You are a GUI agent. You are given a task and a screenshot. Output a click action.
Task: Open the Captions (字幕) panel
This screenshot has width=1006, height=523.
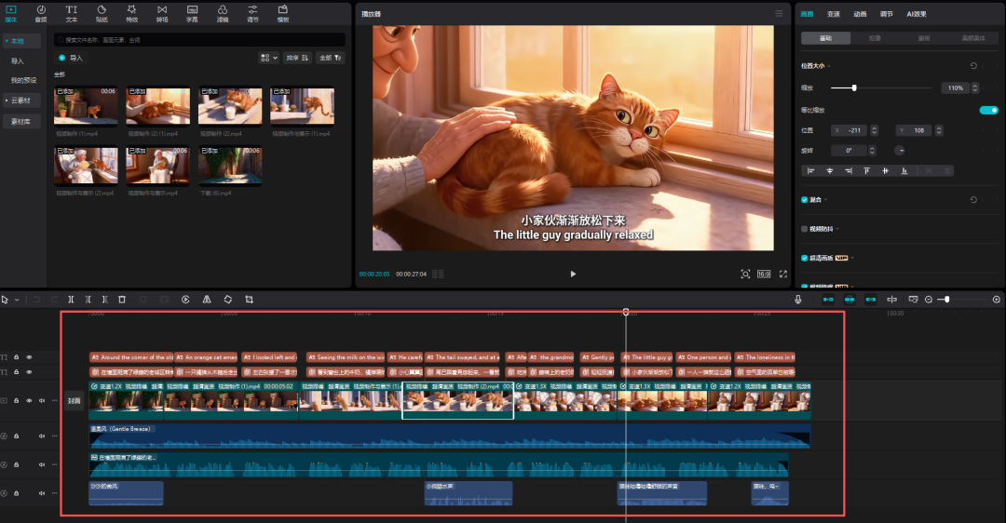pos(192,13)
